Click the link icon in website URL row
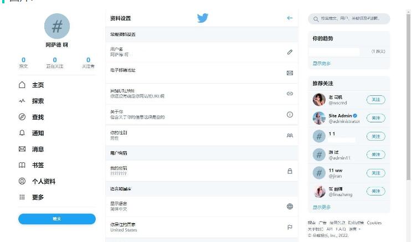412x242 pixels. [x=290, y=94]
